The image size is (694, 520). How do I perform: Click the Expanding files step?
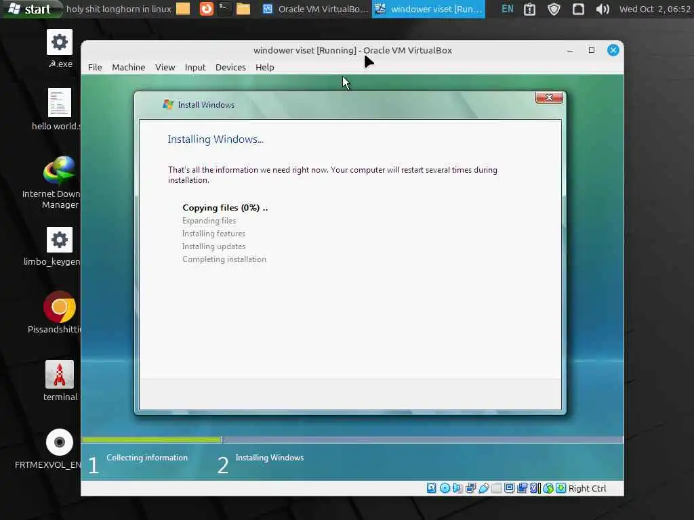[209, 221]
